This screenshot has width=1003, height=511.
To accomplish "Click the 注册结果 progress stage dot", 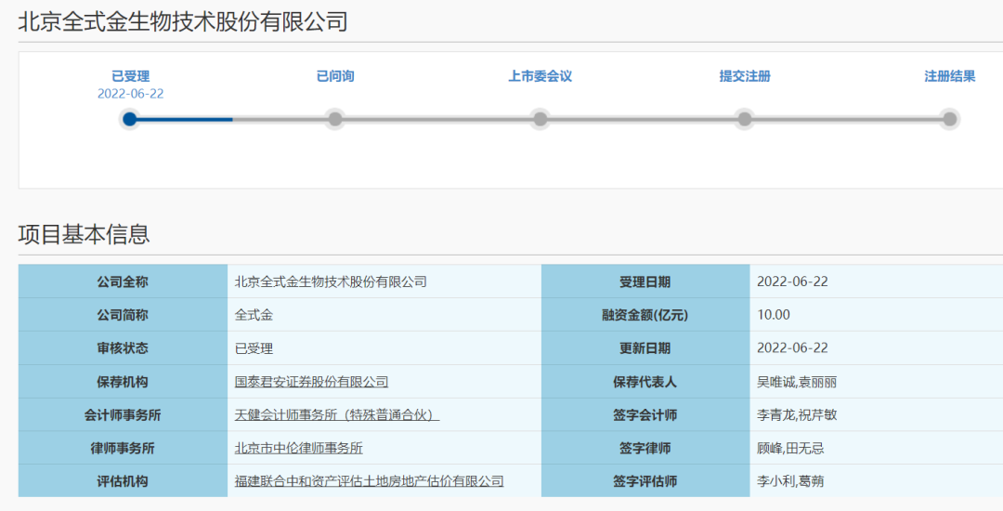I will 950,119.
